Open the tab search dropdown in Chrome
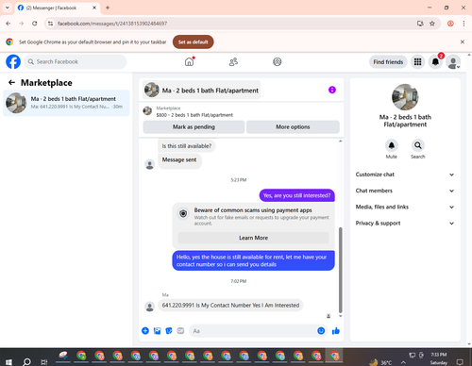The height and width of the screenshot is (366, 472). [x=8, y=8]
